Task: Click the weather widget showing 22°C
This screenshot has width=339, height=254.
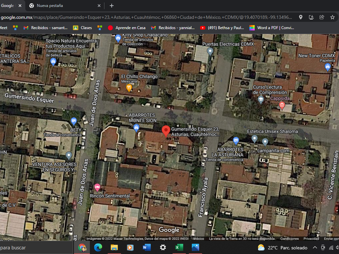Action: pos(282,248)
